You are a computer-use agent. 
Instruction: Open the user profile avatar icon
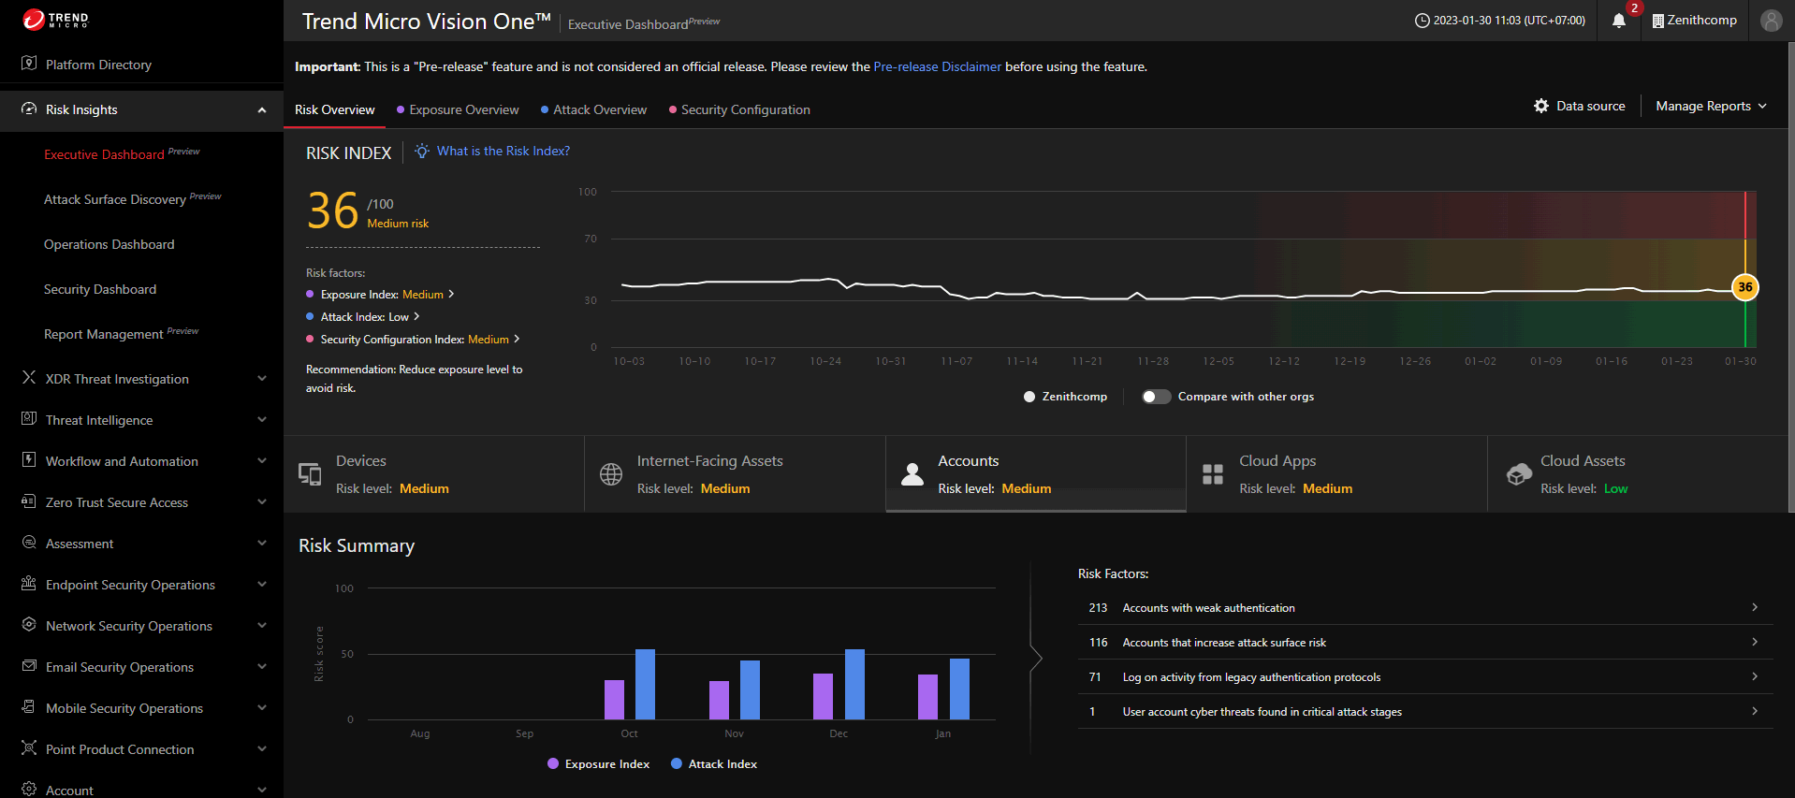click(x=1771, y=21)
